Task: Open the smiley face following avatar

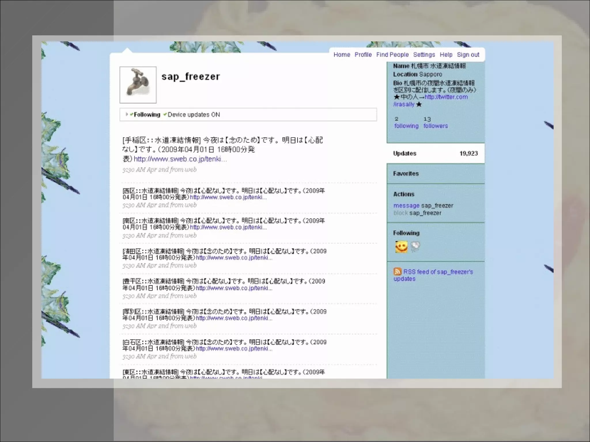Action: click(x=401, y=247)
